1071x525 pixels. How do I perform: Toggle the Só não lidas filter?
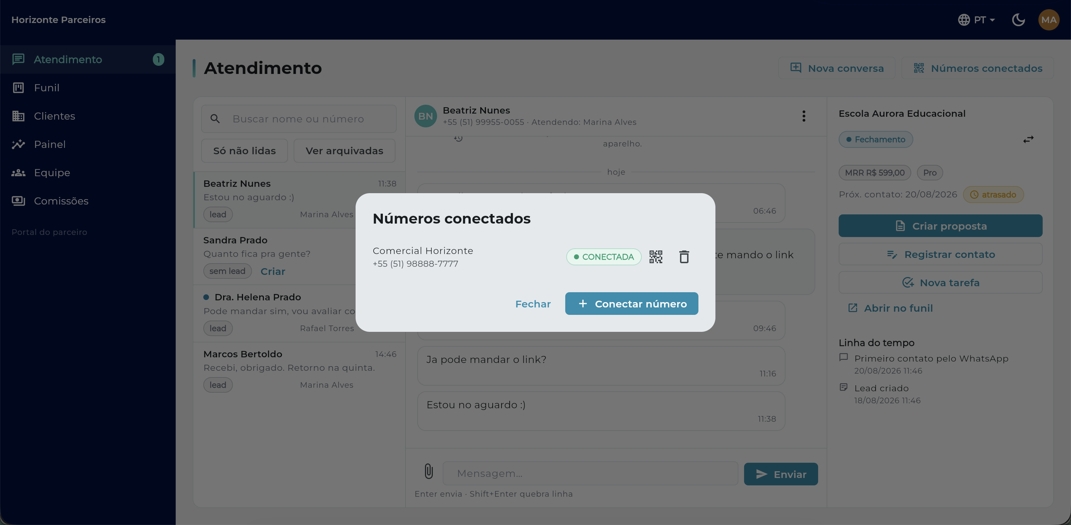click(244, 151)
